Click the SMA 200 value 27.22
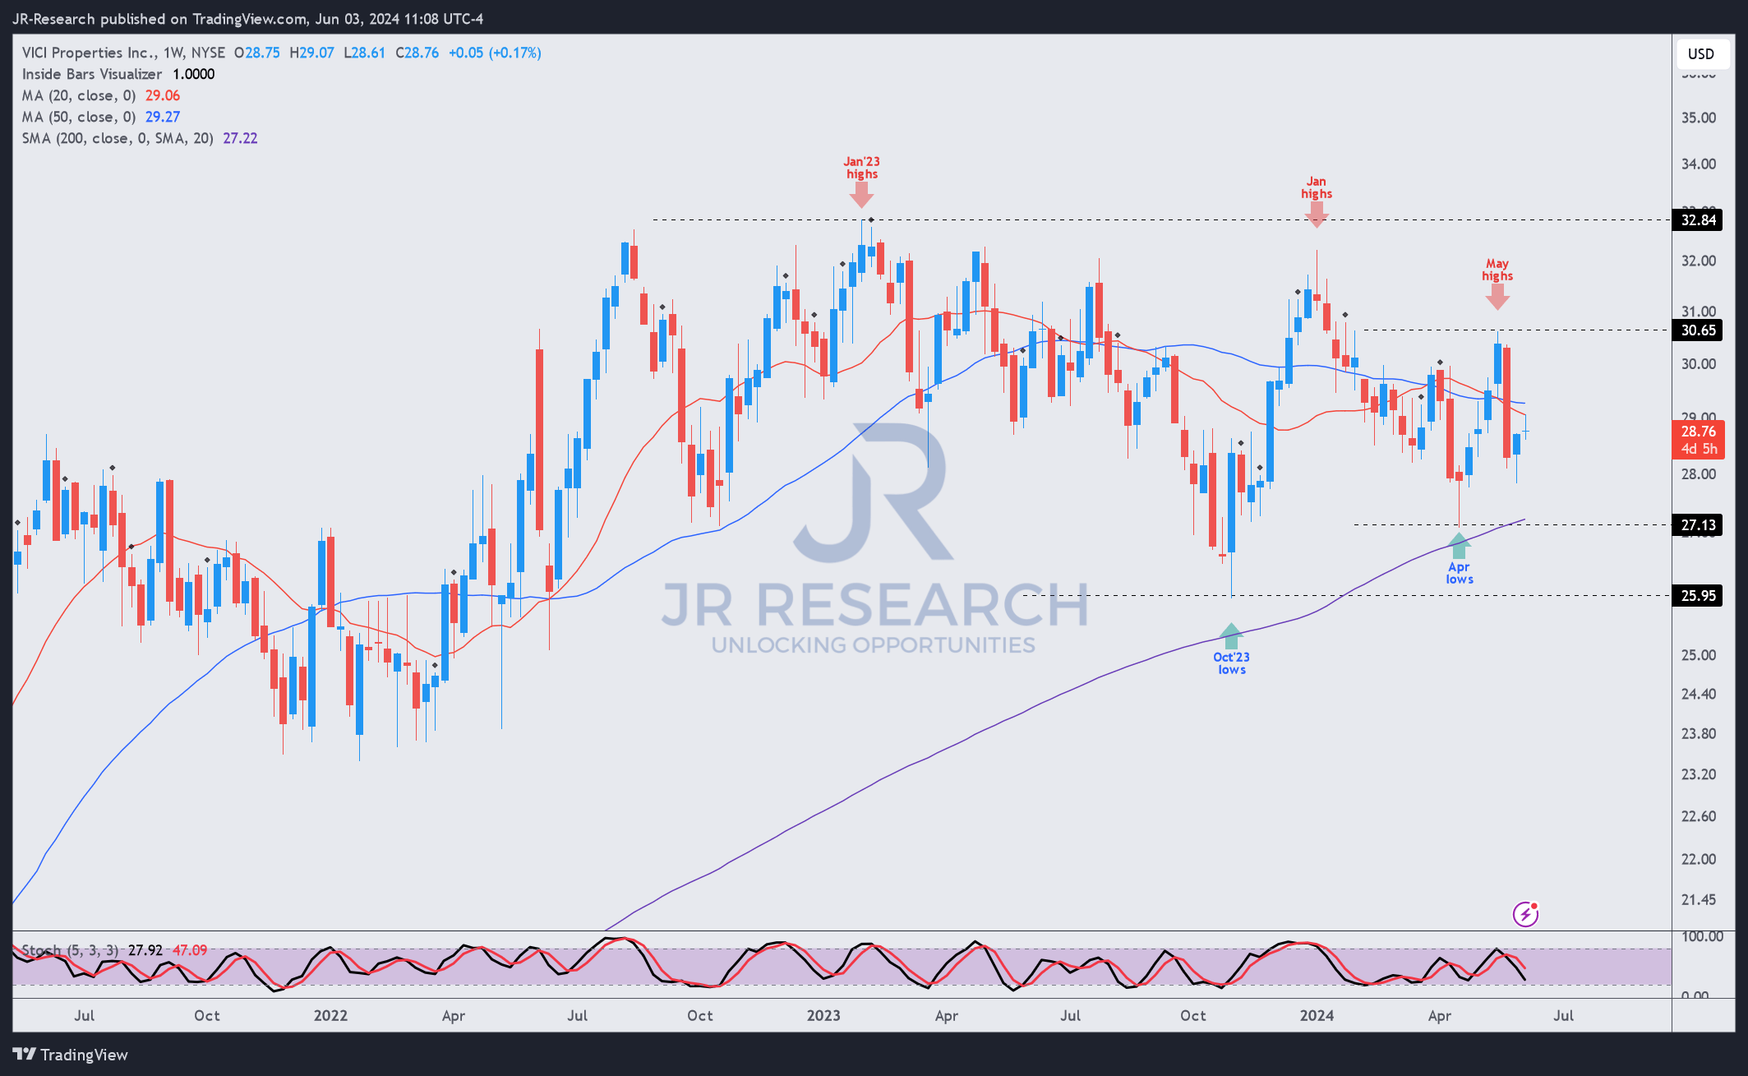 (240, 138)
